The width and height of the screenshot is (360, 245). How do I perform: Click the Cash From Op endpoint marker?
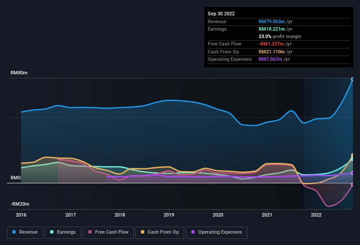pyautogui.click(x=353, y=155)
